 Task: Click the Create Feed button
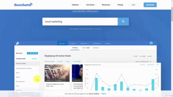tap(32, 53)
